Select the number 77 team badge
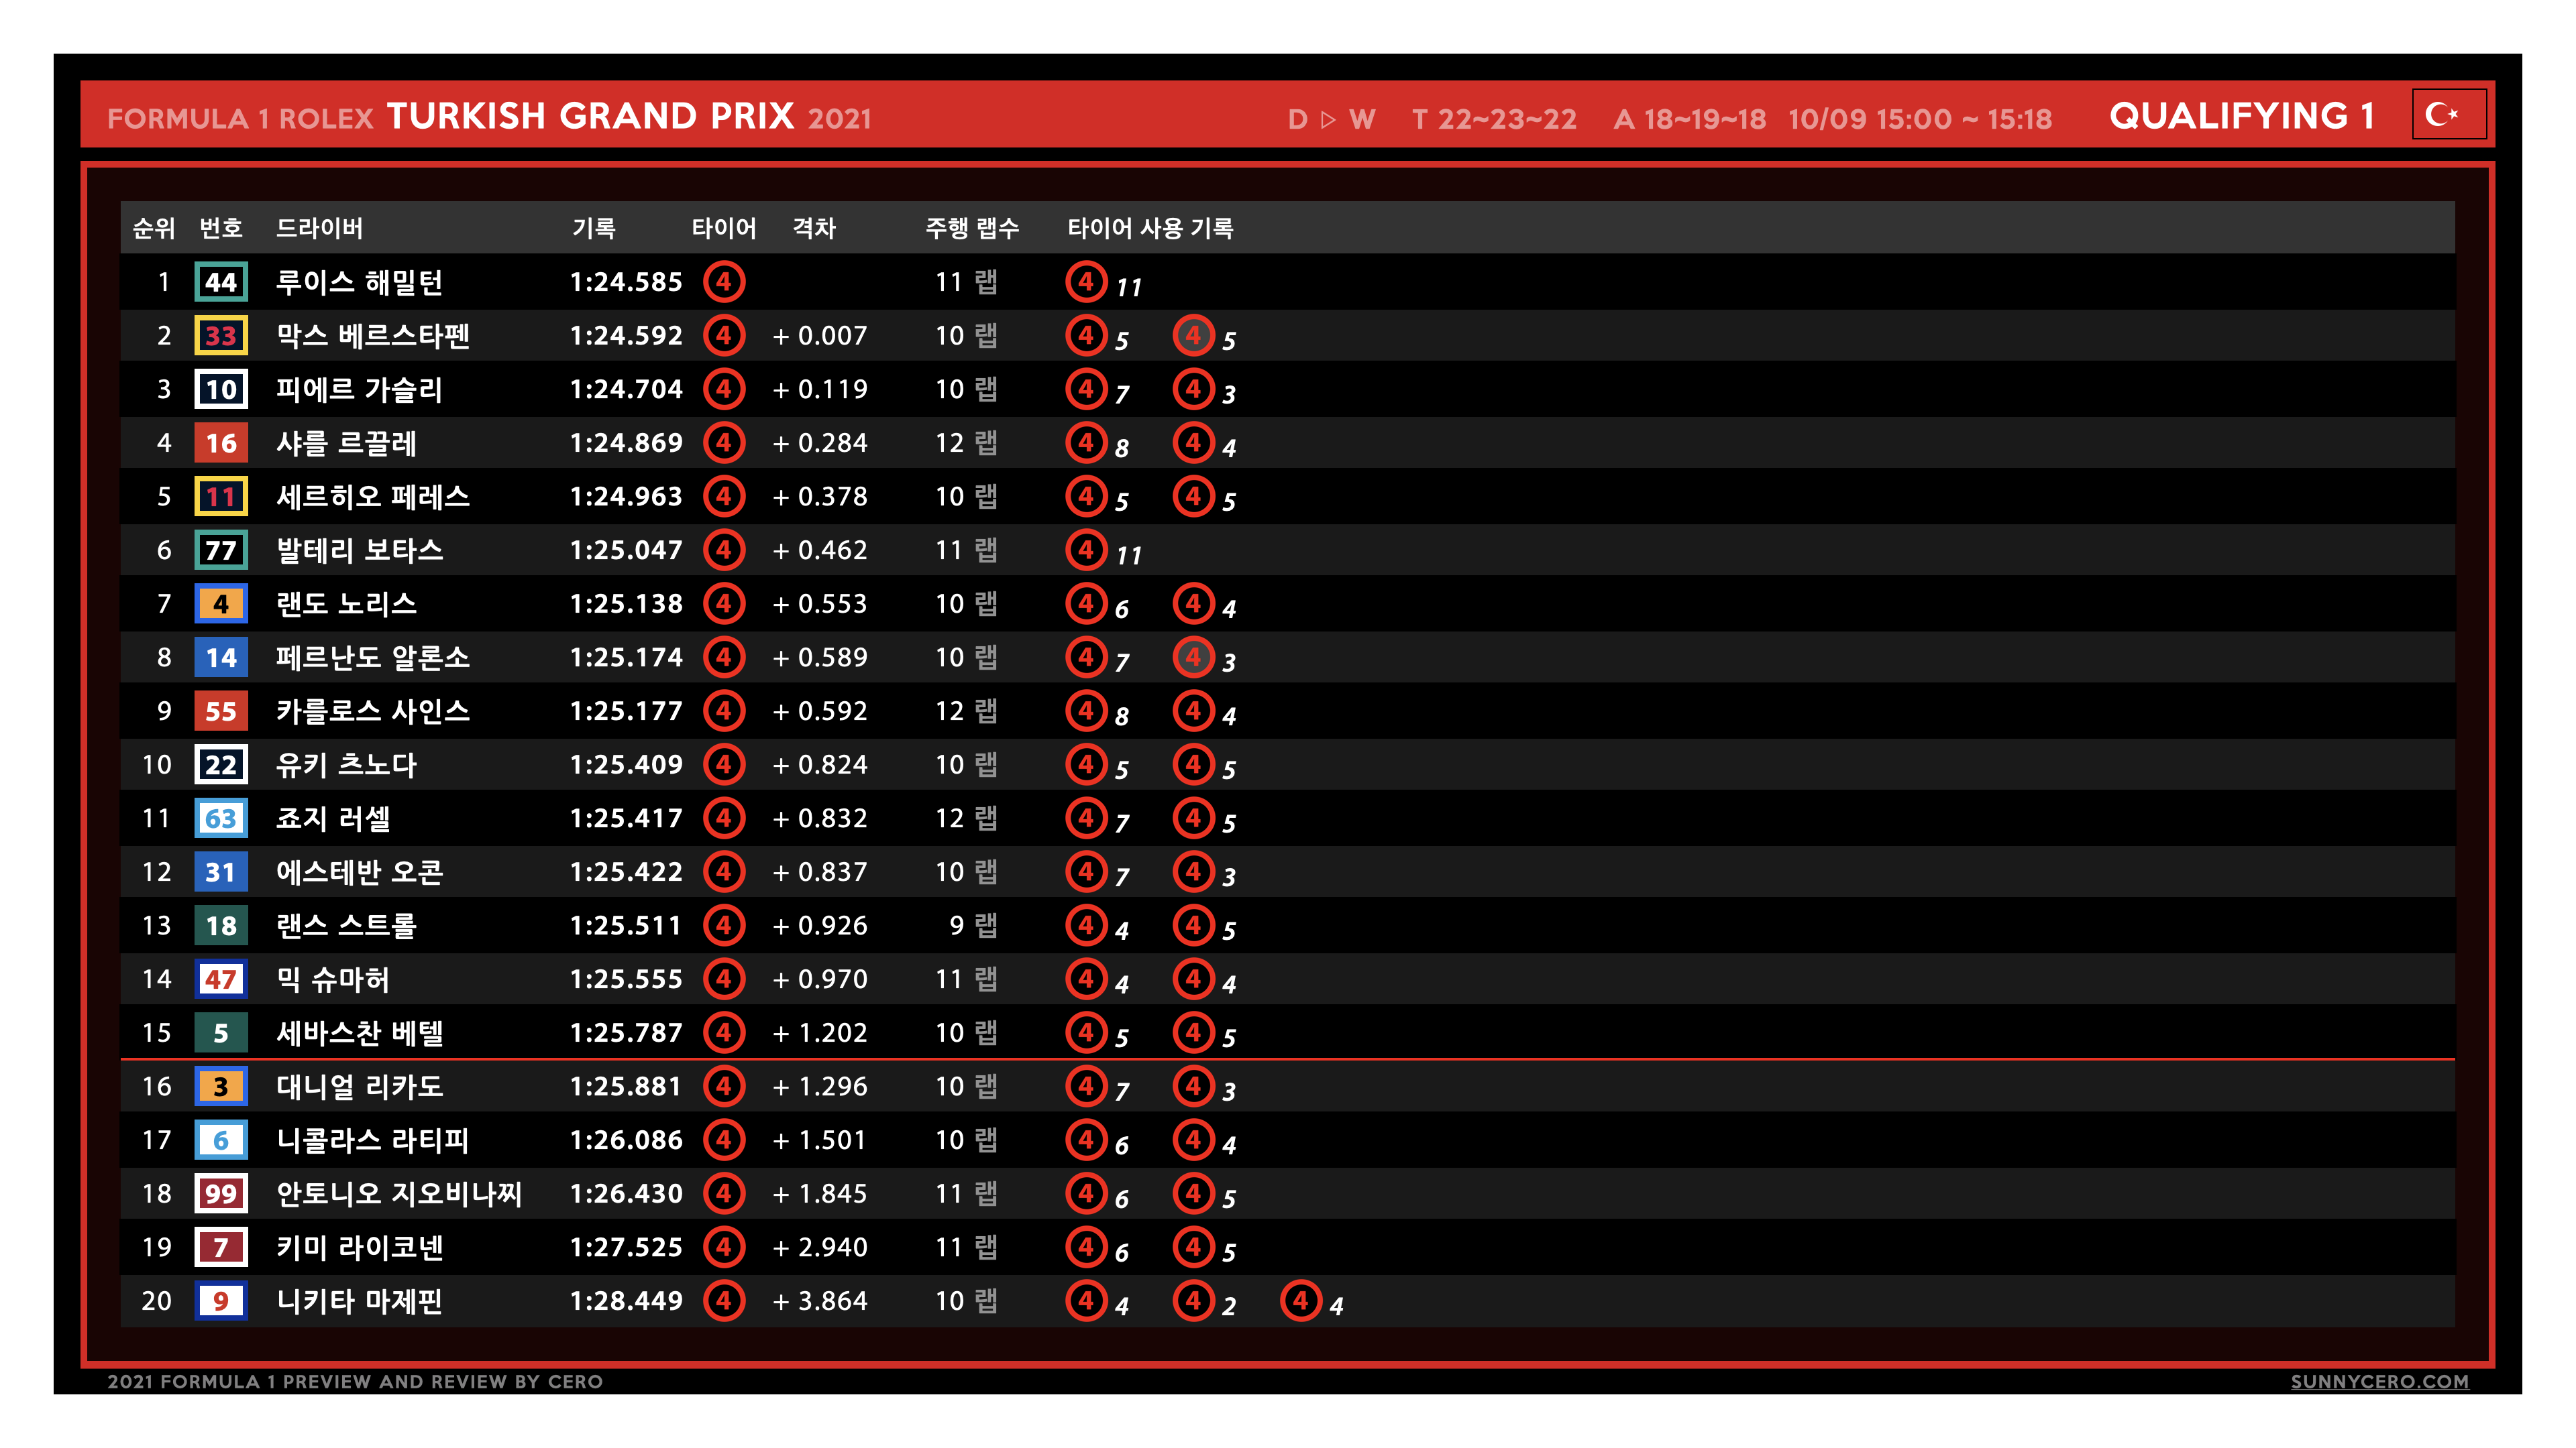The image size is (2576, 1448). 221,550
